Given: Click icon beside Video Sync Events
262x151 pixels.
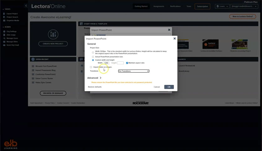Looking at the screenshot, I should click(x=33, y=82).
